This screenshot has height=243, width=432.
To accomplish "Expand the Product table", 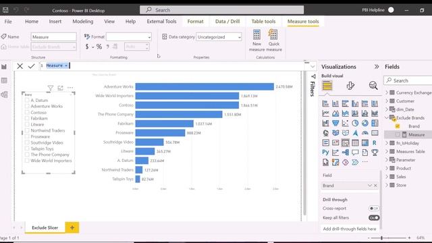I will (x=387, y=168).
